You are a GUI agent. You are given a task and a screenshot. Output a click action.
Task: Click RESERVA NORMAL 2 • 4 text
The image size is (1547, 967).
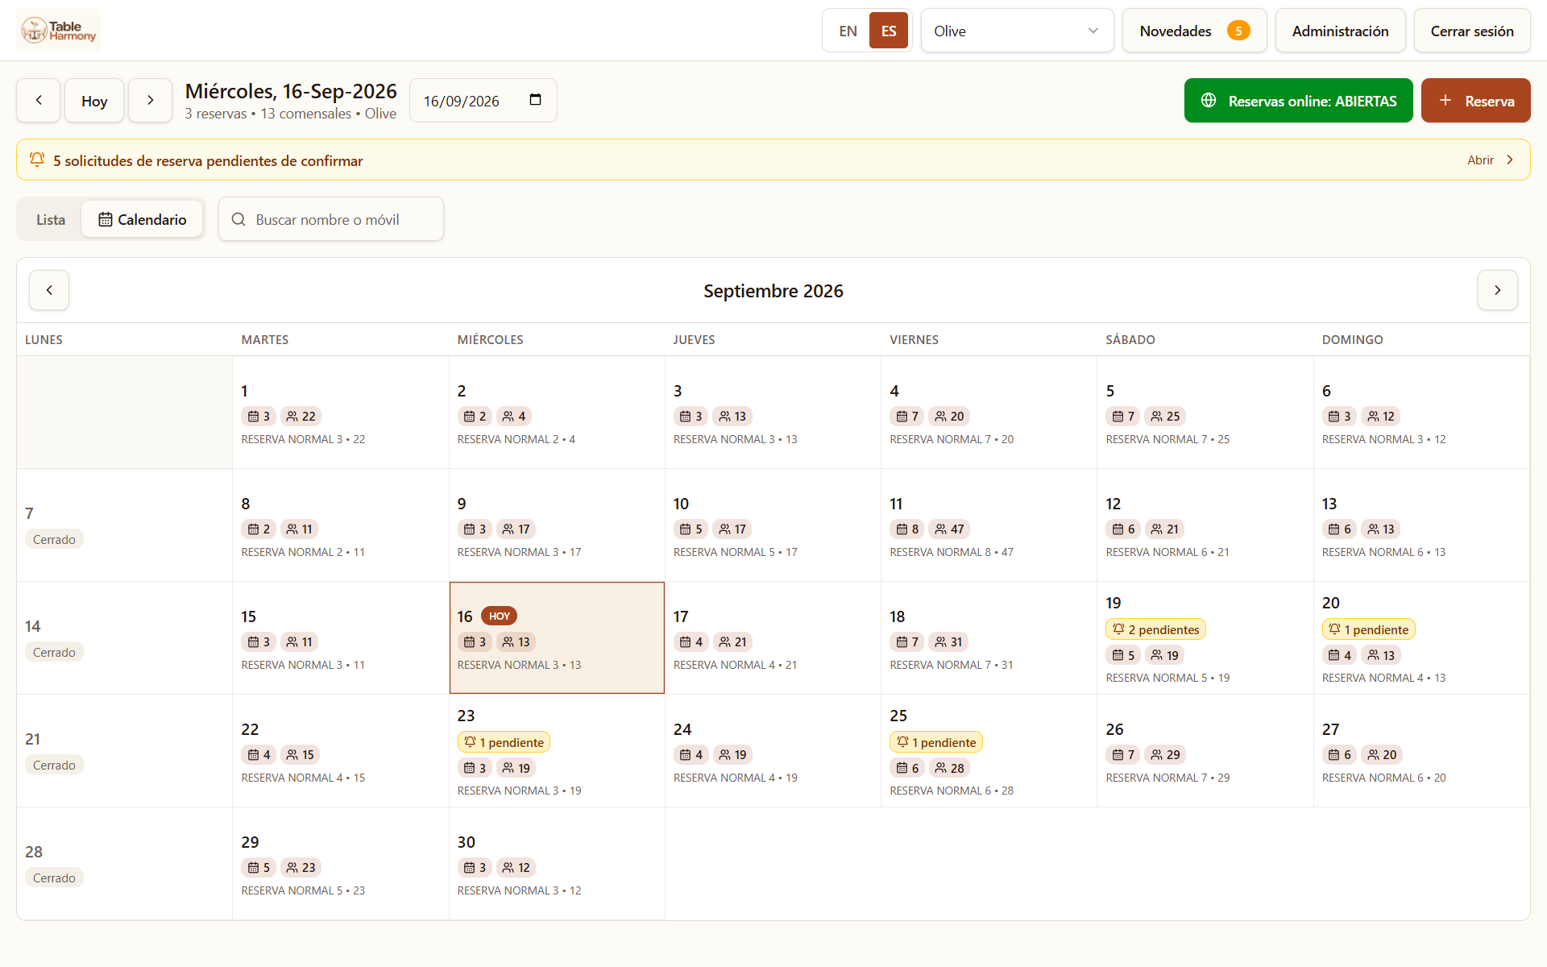[516, 439]
